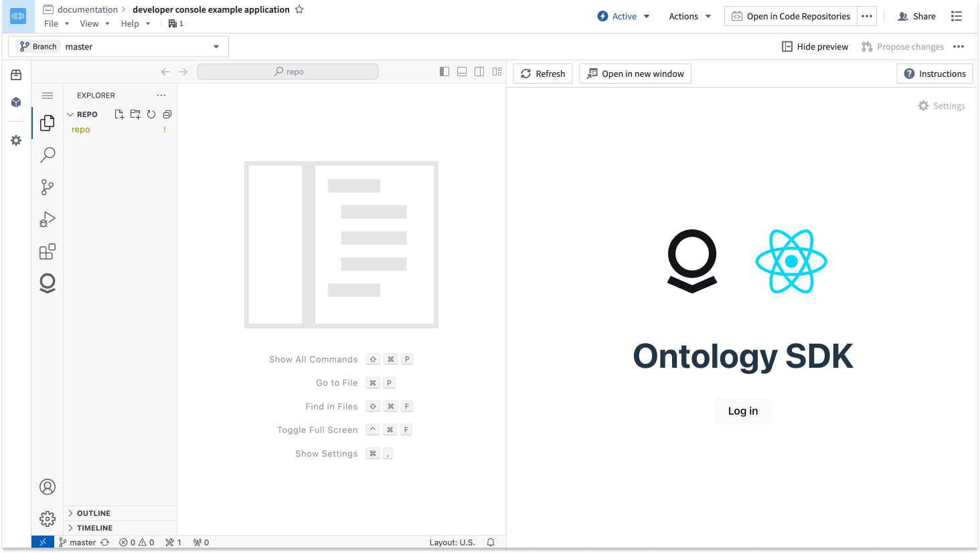Click the Layout: U.S. status entry
This screenshot has height=553, width=980.
452,542
